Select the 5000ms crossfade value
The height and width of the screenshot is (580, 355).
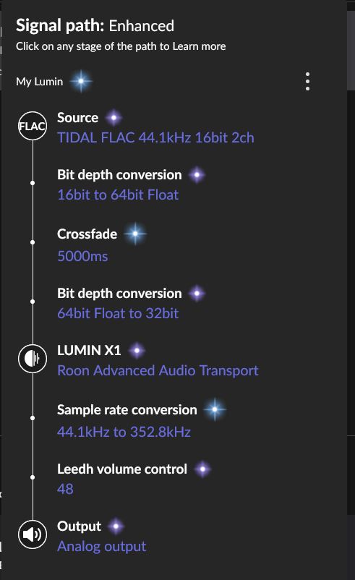tap(83, 256)
